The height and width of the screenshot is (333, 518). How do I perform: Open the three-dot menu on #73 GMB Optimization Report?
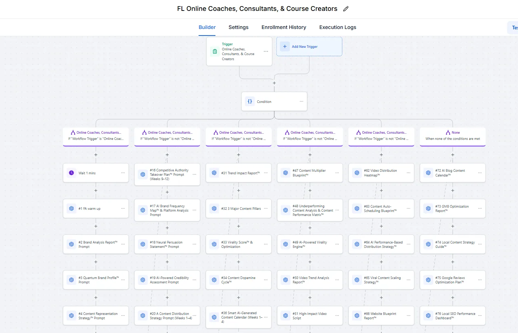pyautogui.click(x=480, y=208)
